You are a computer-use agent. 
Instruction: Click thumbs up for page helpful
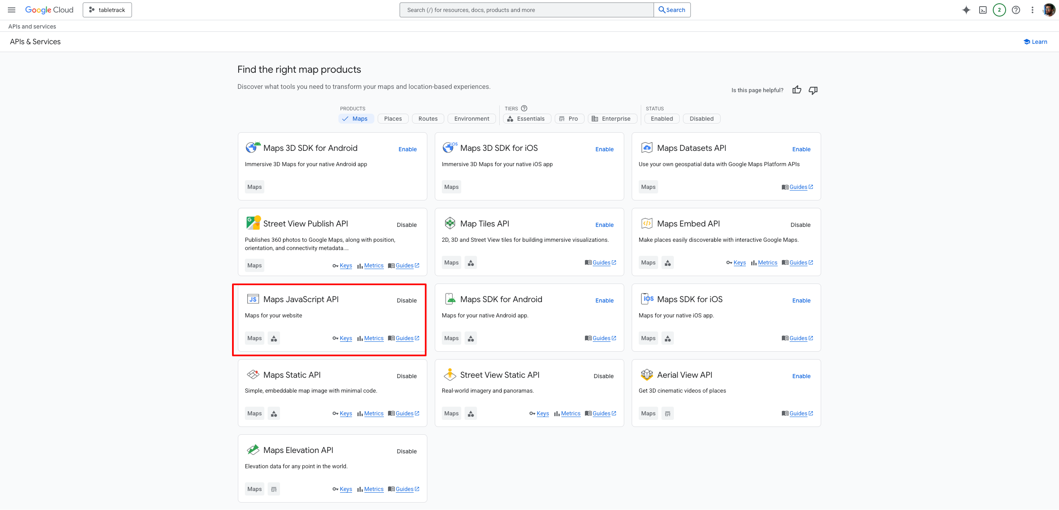(x=797, y=90)
